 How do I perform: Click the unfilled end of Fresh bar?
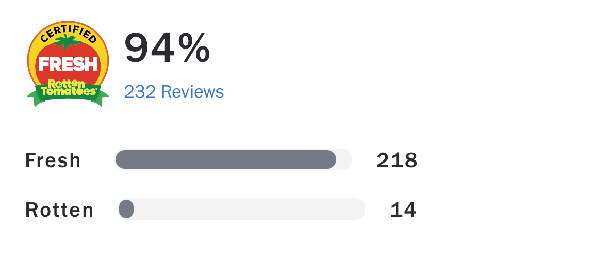click(344, 159)
